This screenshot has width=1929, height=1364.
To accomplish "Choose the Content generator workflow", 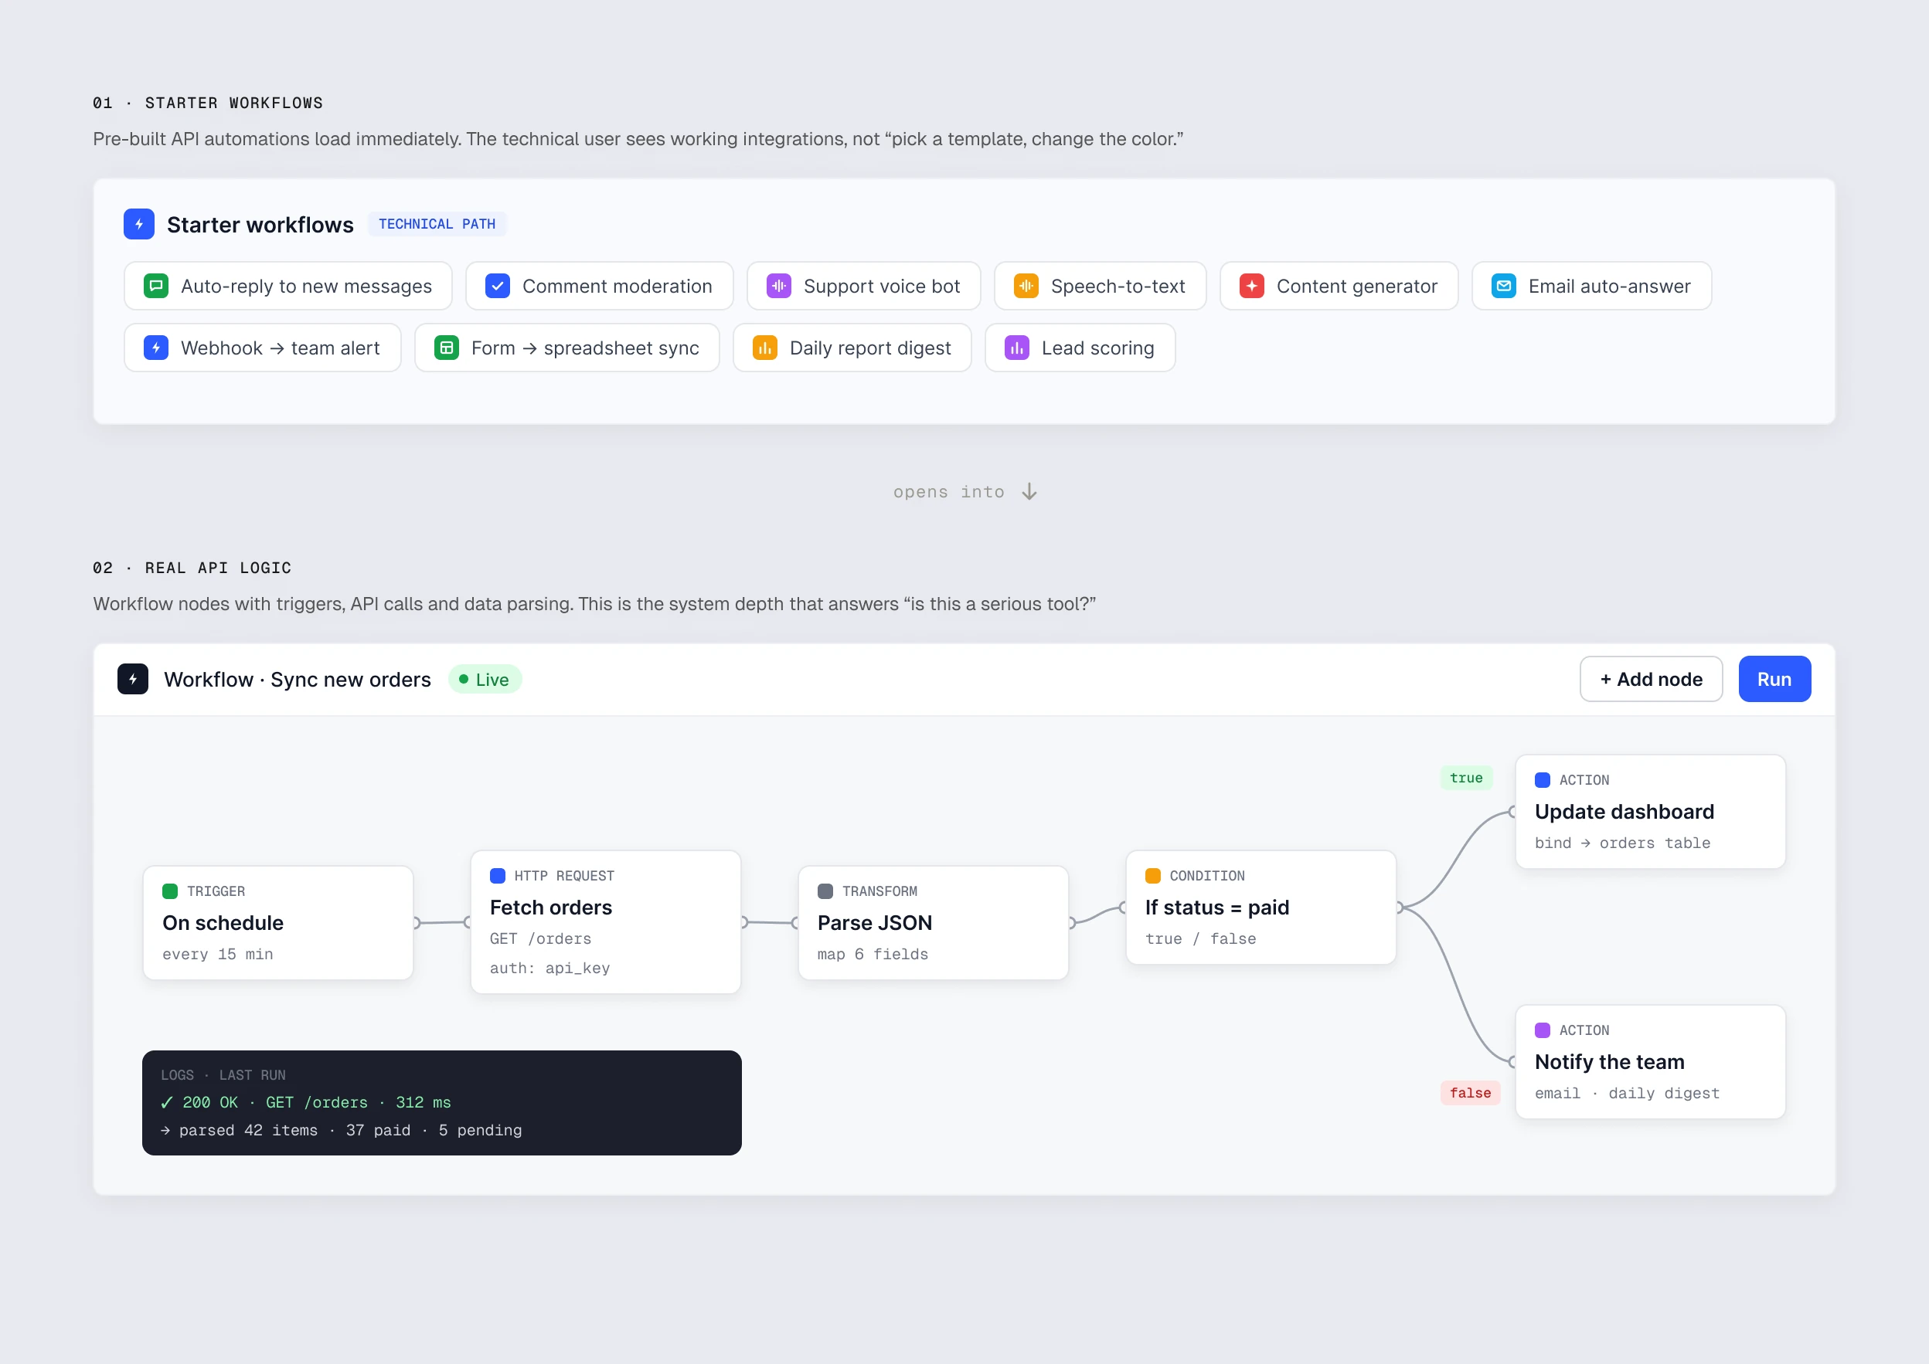I will point(1339,286).
